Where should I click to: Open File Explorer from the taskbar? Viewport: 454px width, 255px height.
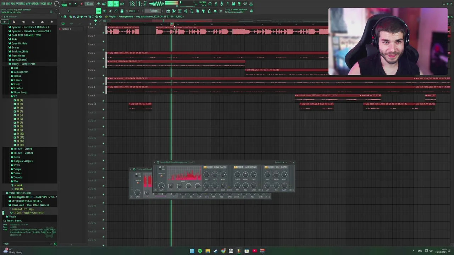tap(207, 251)
